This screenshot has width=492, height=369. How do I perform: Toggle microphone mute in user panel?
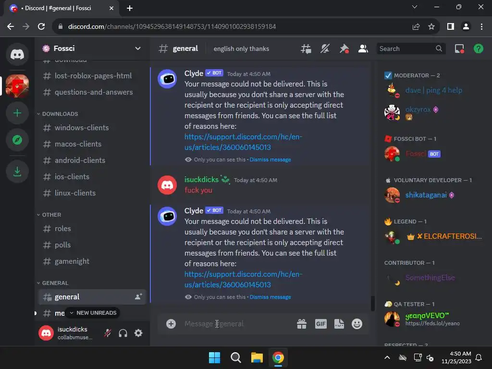pyautogui.click(x=108, y=333)
